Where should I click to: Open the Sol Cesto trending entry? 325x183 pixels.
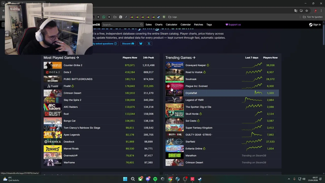(x=191, y=121)
